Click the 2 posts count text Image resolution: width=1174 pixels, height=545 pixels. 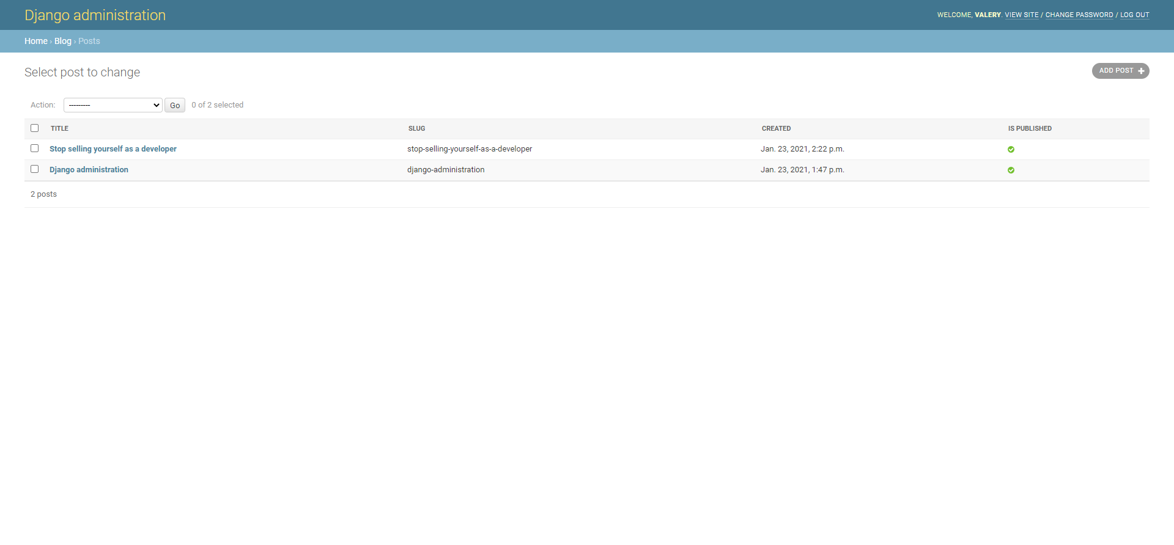(x=43, y=194)
